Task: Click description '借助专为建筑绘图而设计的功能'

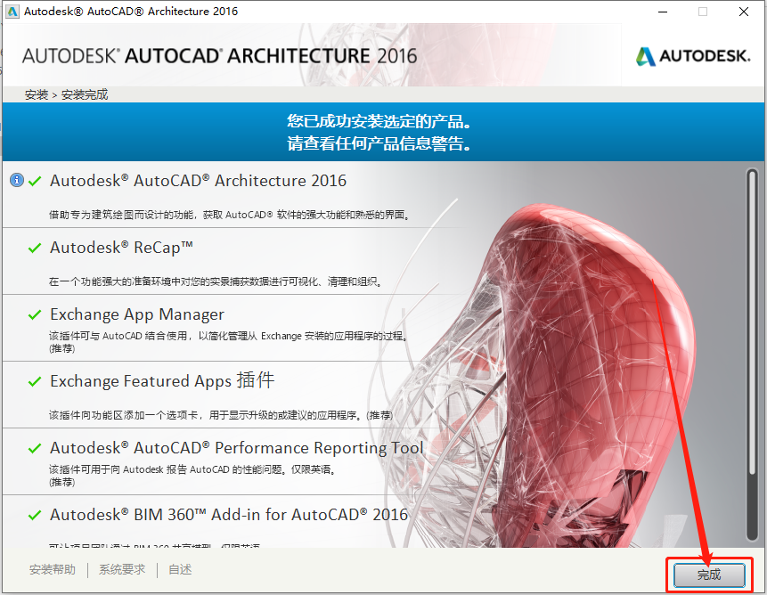Action: (x=230, y=215)
